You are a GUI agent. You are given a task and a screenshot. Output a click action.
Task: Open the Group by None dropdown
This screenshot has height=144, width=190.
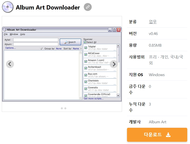click(59, 49)
